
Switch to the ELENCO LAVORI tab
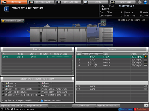41,2
